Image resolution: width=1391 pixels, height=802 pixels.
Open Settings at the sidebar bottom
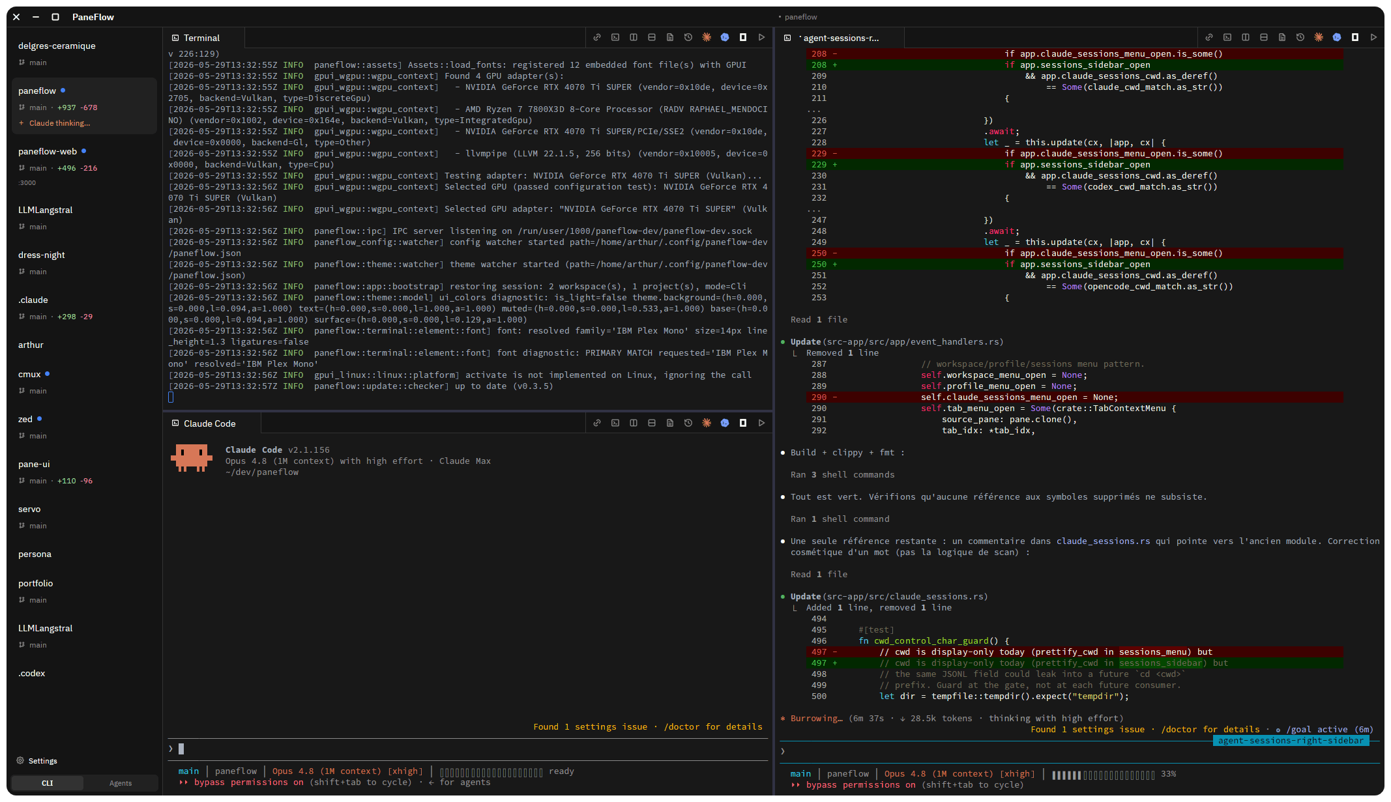(37, 761)
